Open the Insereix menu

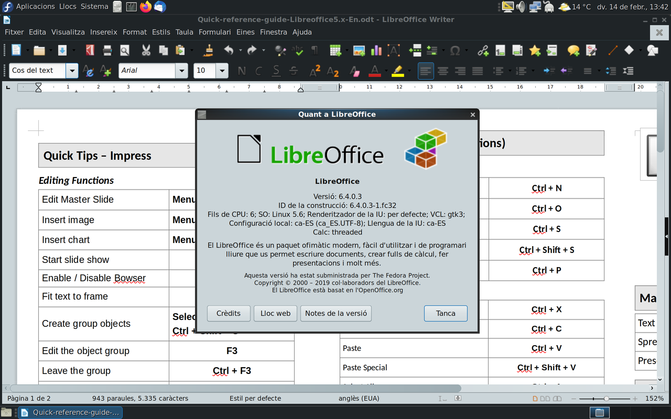point(104,32)
